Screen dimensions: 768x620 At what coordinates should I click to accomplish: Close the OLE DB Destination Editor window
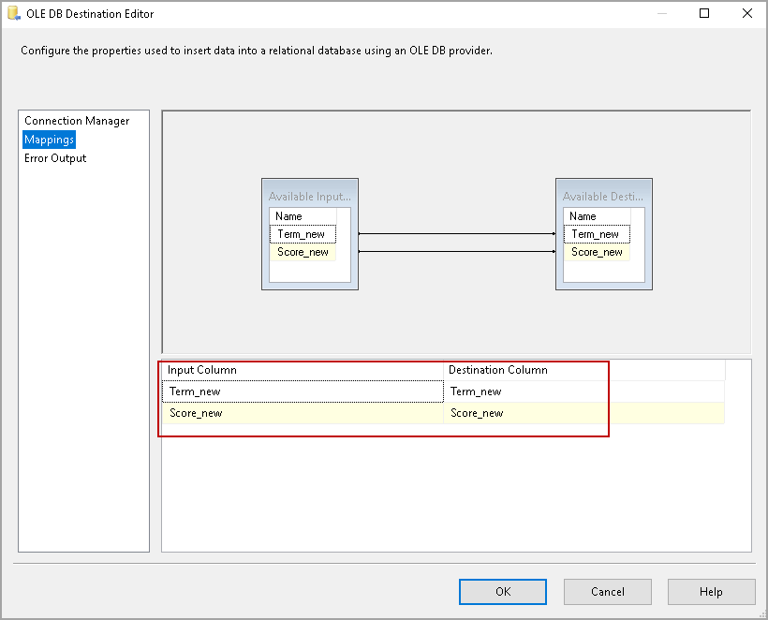pos(746,14)
